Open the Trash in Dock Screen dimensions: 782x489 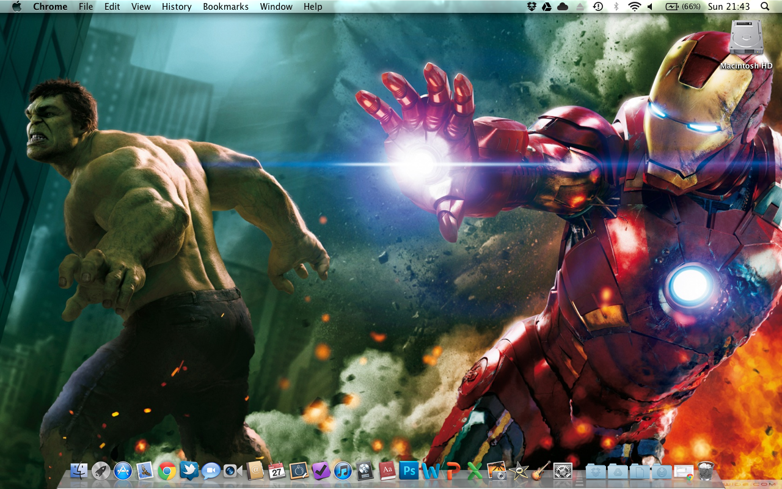tap(706, 471)
